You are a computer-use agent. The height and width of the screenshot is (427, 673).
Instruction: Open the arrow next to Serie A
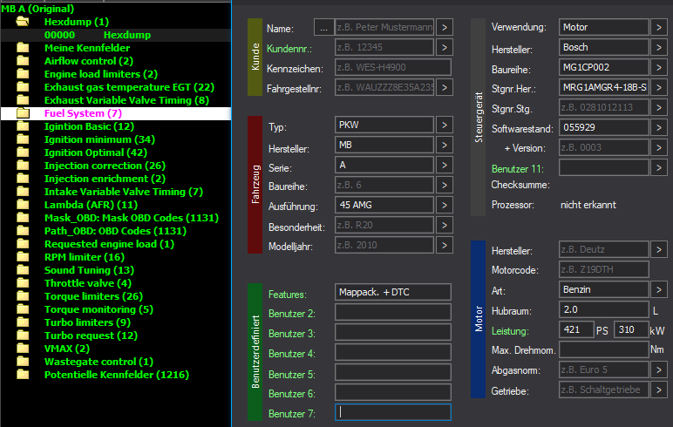445,166
